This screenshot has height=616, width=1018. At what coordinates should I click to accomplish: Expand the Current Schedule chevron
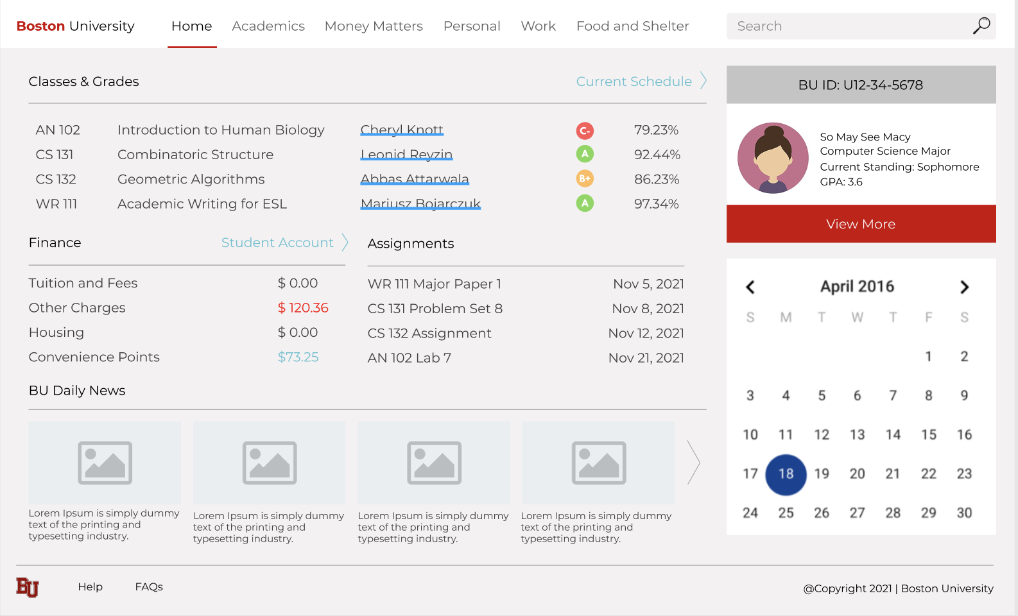click(703, 81)
